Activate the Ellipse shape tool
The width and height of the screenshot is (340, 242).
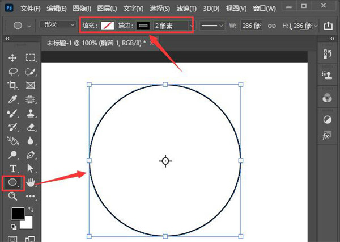coord(13,182)
